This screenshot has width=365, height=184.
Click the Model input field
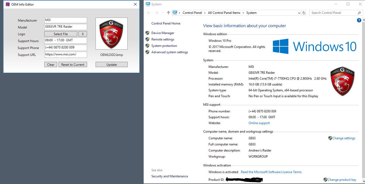(x=66, y=27)
